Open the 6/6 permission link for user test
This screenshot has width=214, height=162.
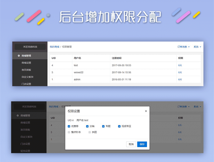(x=180, y=65)
